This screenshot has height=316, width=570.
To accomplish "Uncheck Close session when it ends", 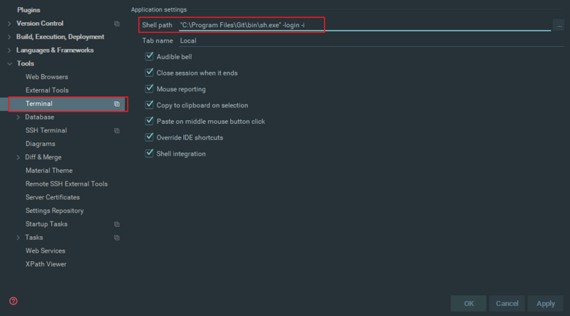I will [x=150, y=73].
